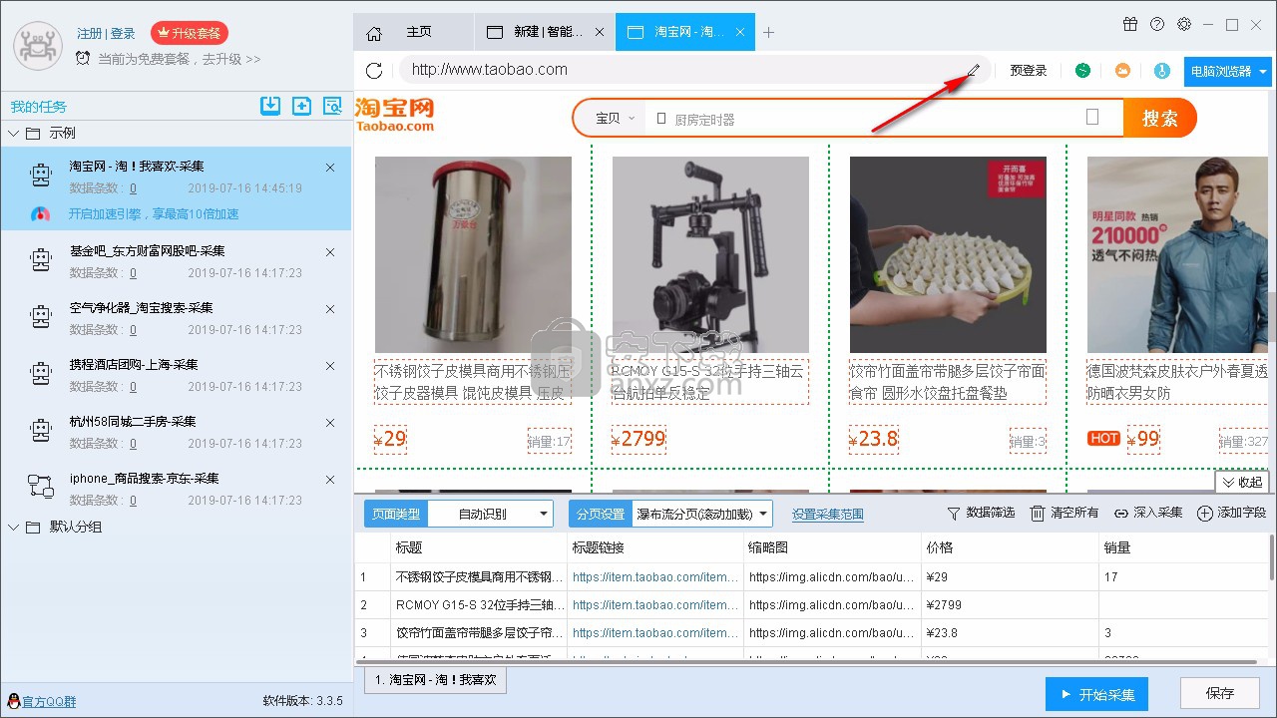Click the 开始采集 start button

[x=1096, y=694]
